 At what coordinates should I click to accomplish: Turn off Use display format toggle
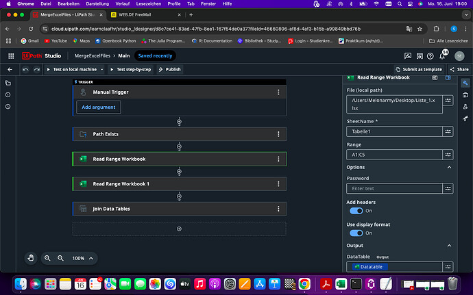[356, 233]
